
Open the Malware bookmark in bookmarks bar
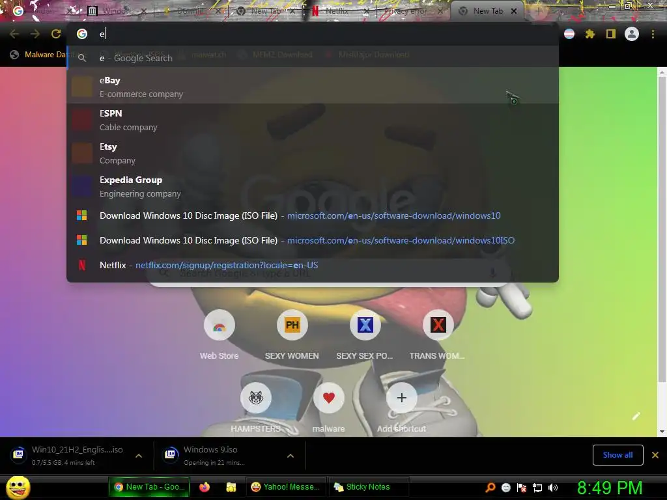(x=38, y=55)
